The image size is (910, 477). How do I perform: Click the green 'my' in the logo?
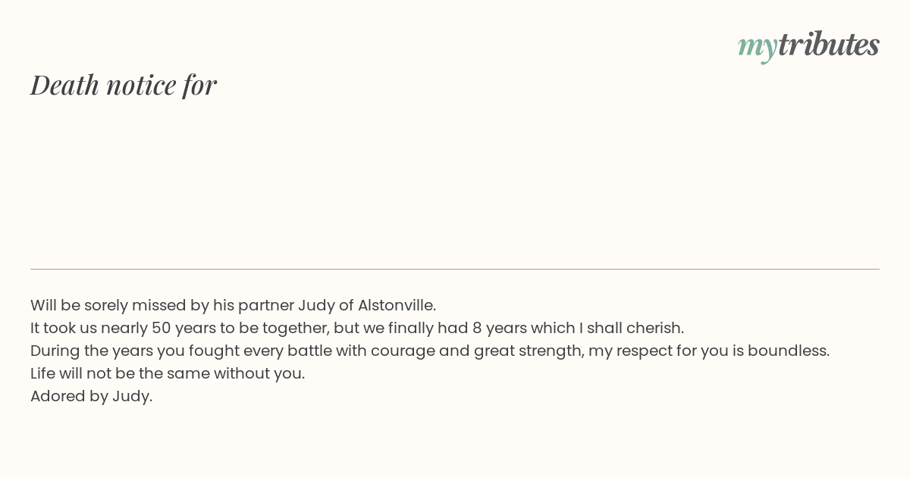(757, 46)
